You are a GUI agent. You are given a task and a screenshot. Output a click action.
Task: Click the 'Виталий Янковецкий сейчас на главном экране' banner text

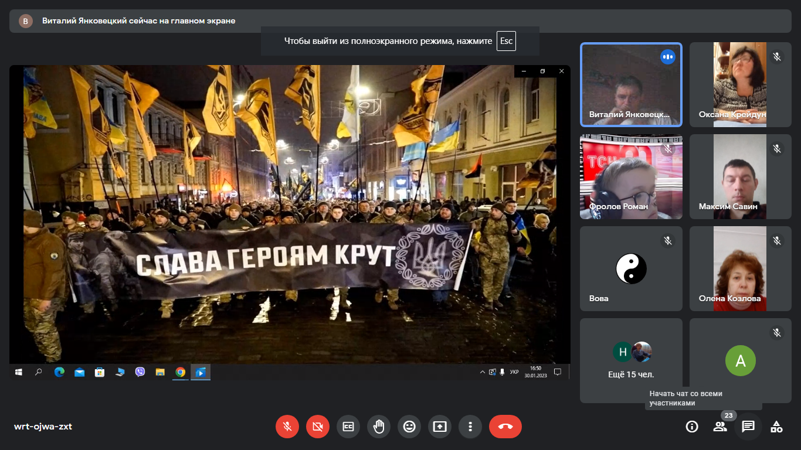coord(139,21)
